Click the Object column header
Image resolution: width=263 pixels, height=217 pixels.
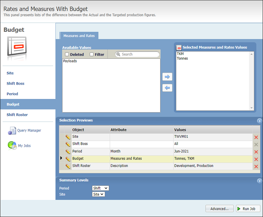click(91, 130)
